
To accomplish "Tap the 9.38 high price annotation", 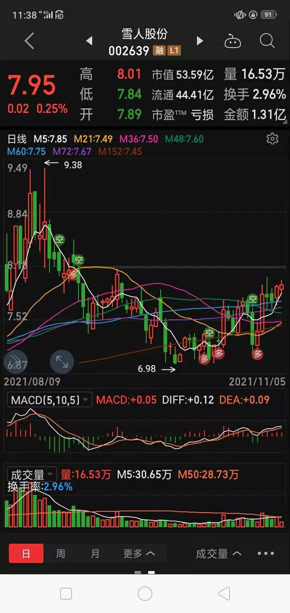I will pos(73,165).
